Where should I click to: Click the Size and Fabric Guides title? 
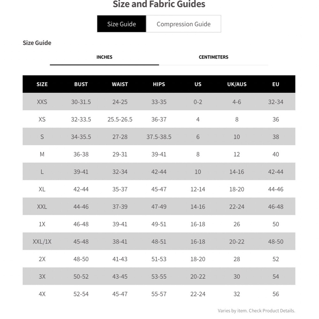159,4
